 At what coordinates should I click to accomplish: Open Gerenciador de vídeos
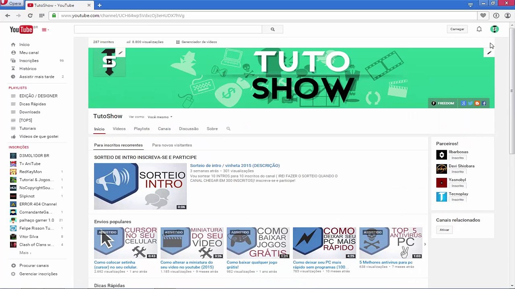(196, 42)
